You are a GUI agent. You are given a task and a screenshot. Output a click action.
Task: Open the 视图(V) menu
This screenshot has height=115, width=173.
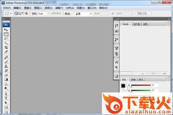point(81,8)
